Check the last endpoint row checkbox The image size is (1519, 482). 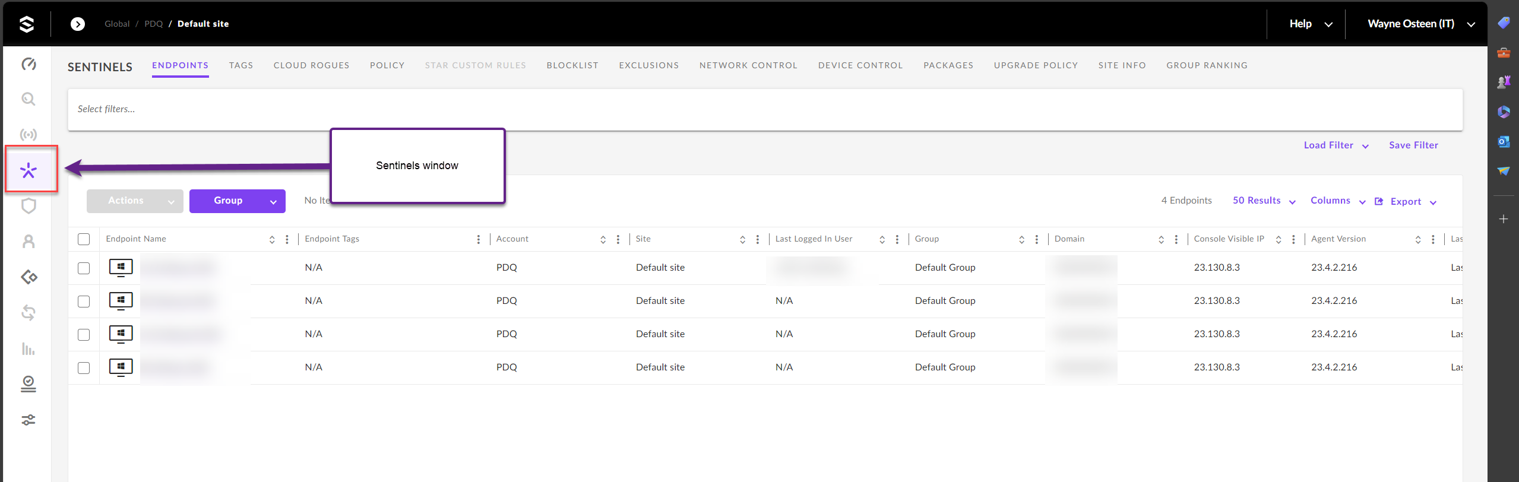tap(84, 368)
